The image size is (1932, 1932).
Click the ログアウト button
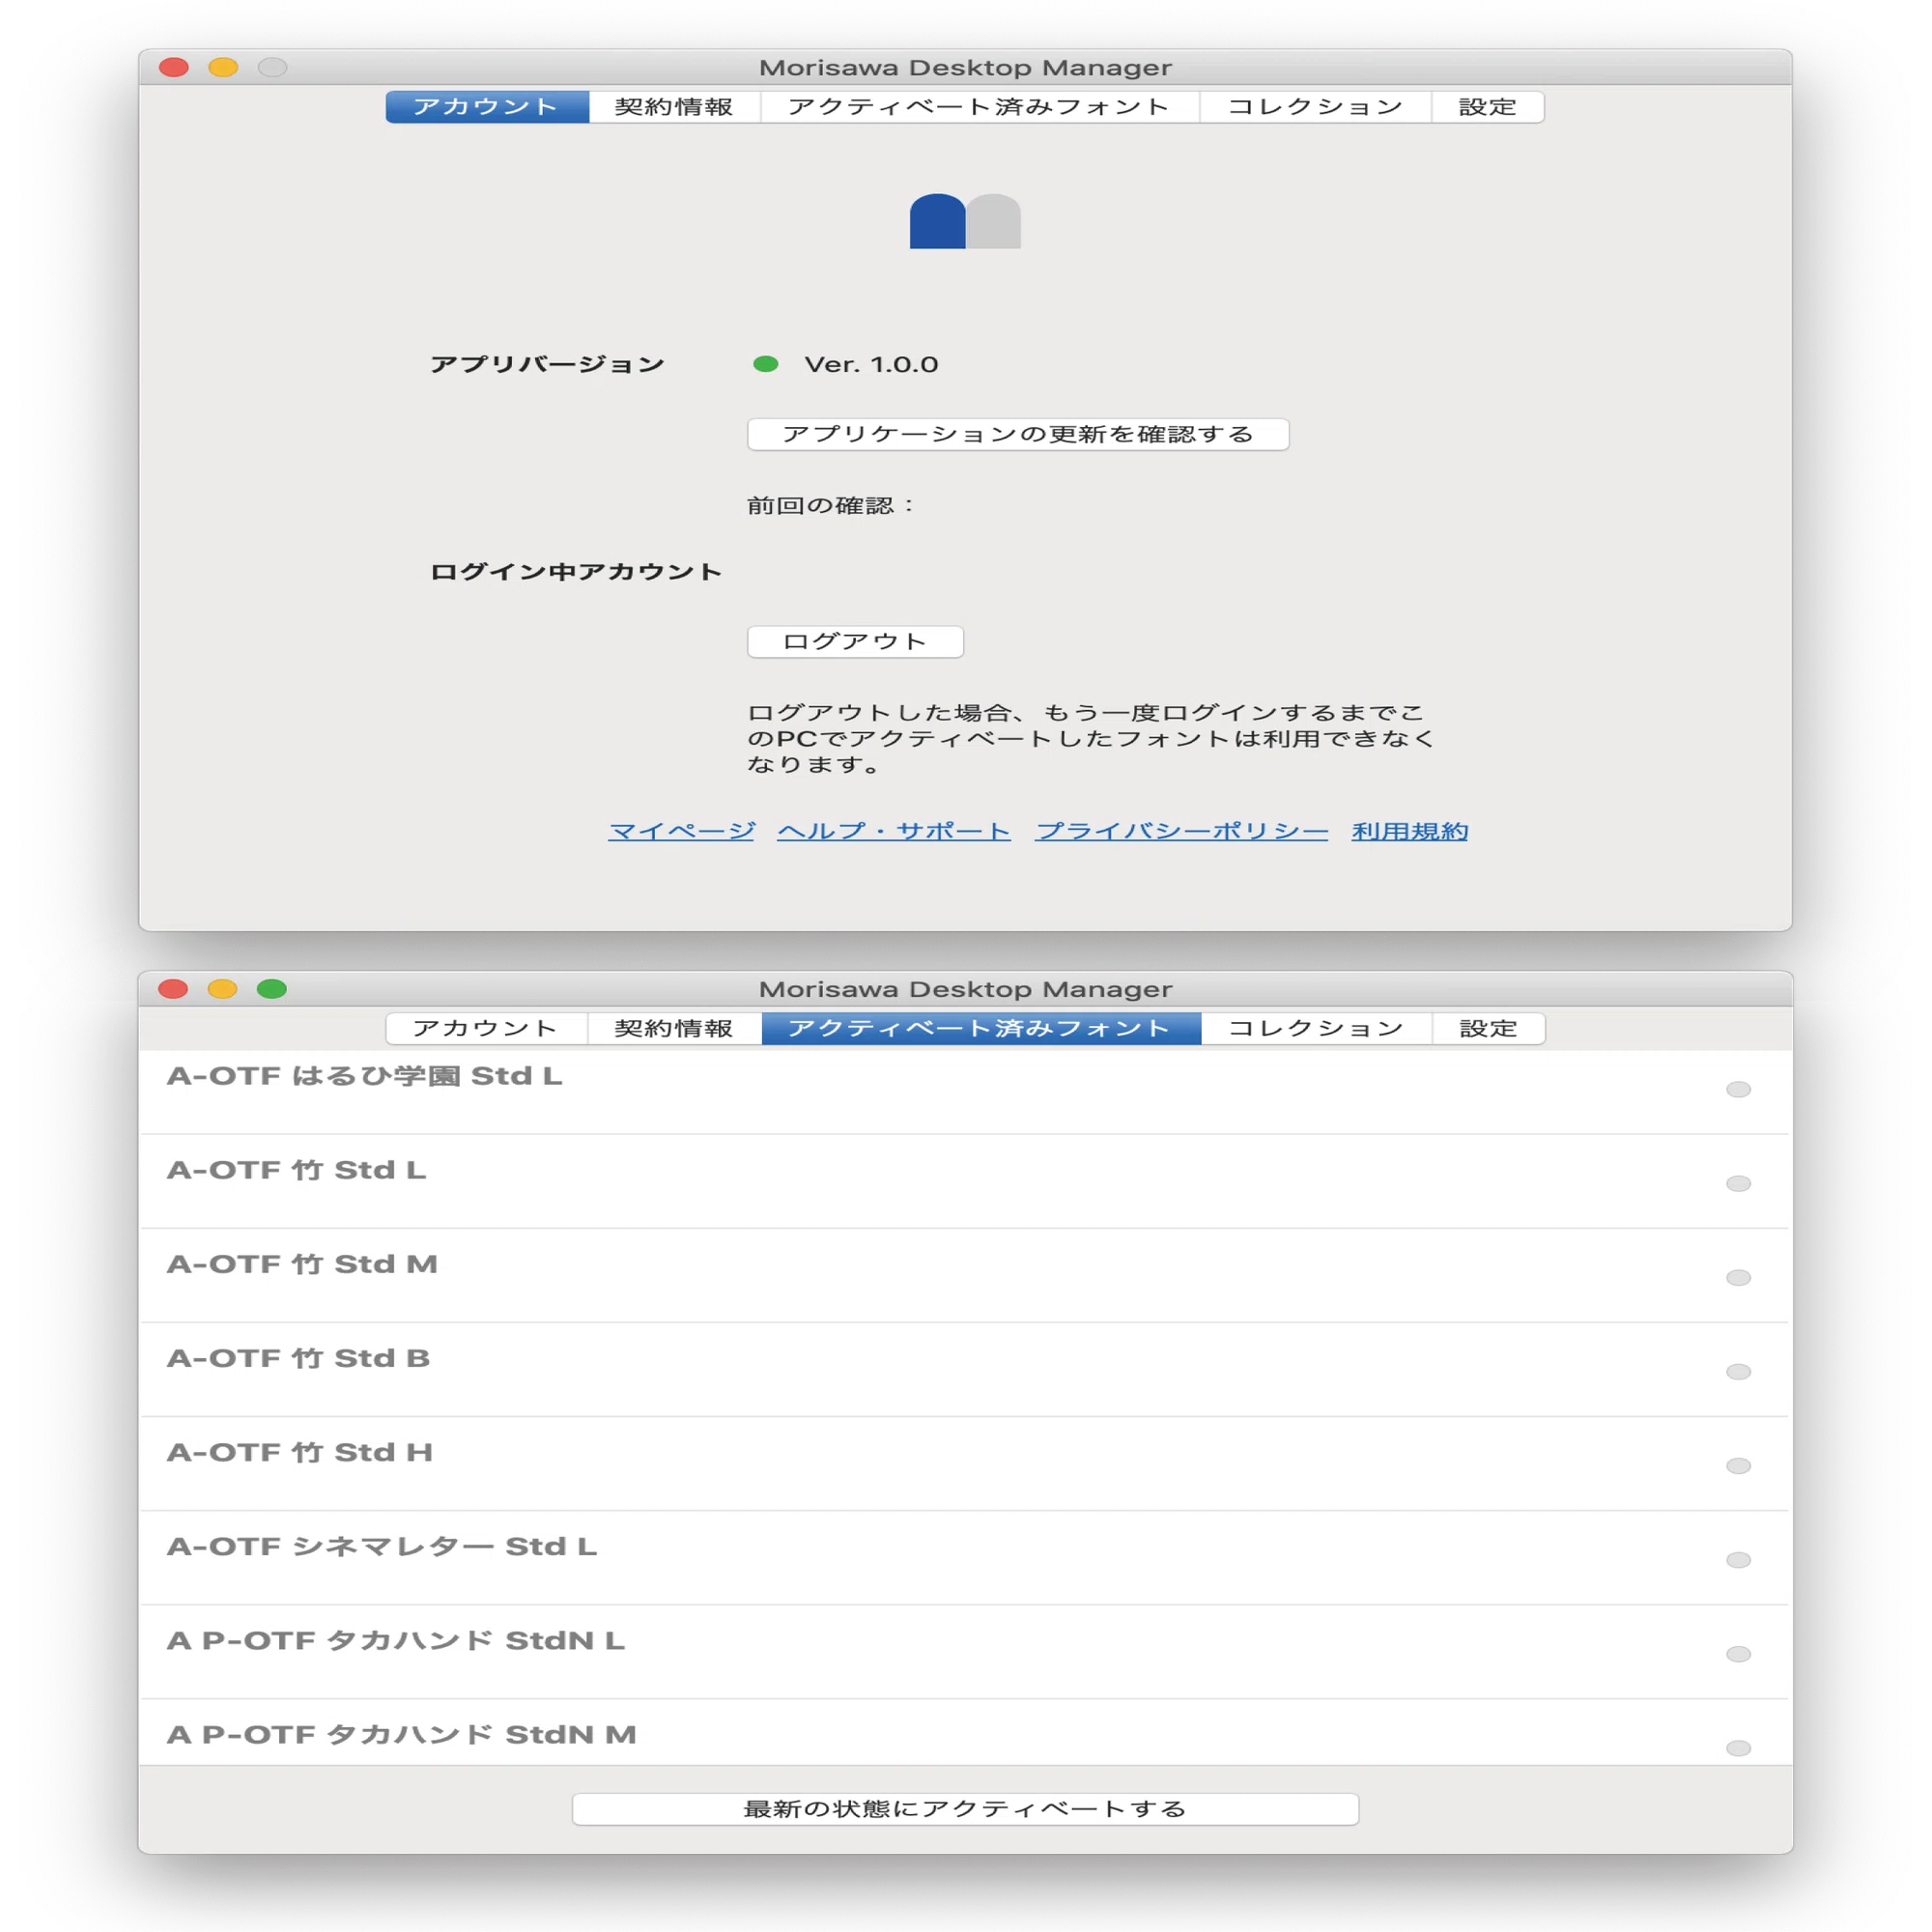(855, 641)
